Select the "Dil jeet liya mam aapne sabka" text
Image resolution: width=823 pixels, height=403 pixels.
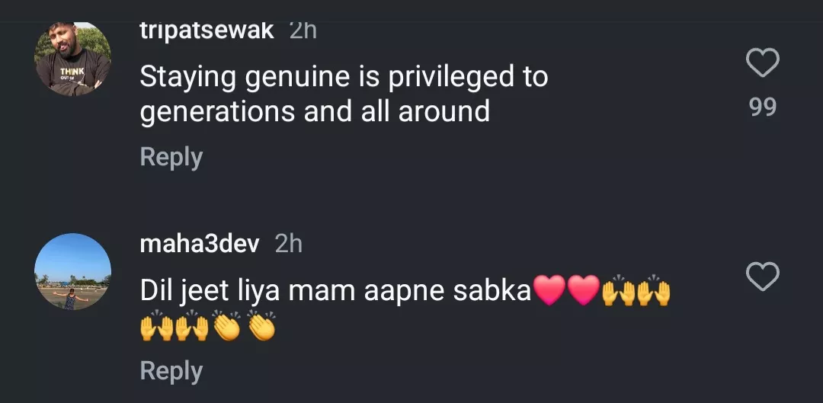[x=335, y=290]
